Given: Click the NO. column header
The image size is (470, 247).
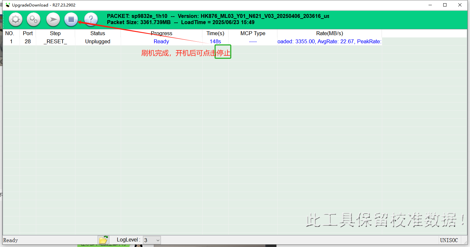Looking at the screenshot, I should pos(10,33).
